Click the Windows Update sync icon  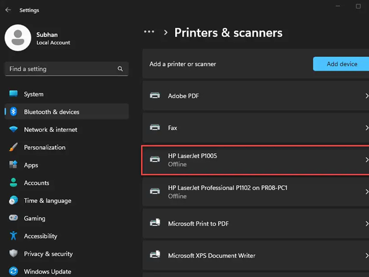[x=13, y=271]
